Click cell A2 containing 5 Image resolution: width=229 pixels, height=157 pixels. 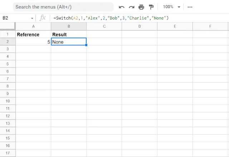point(33,42)
